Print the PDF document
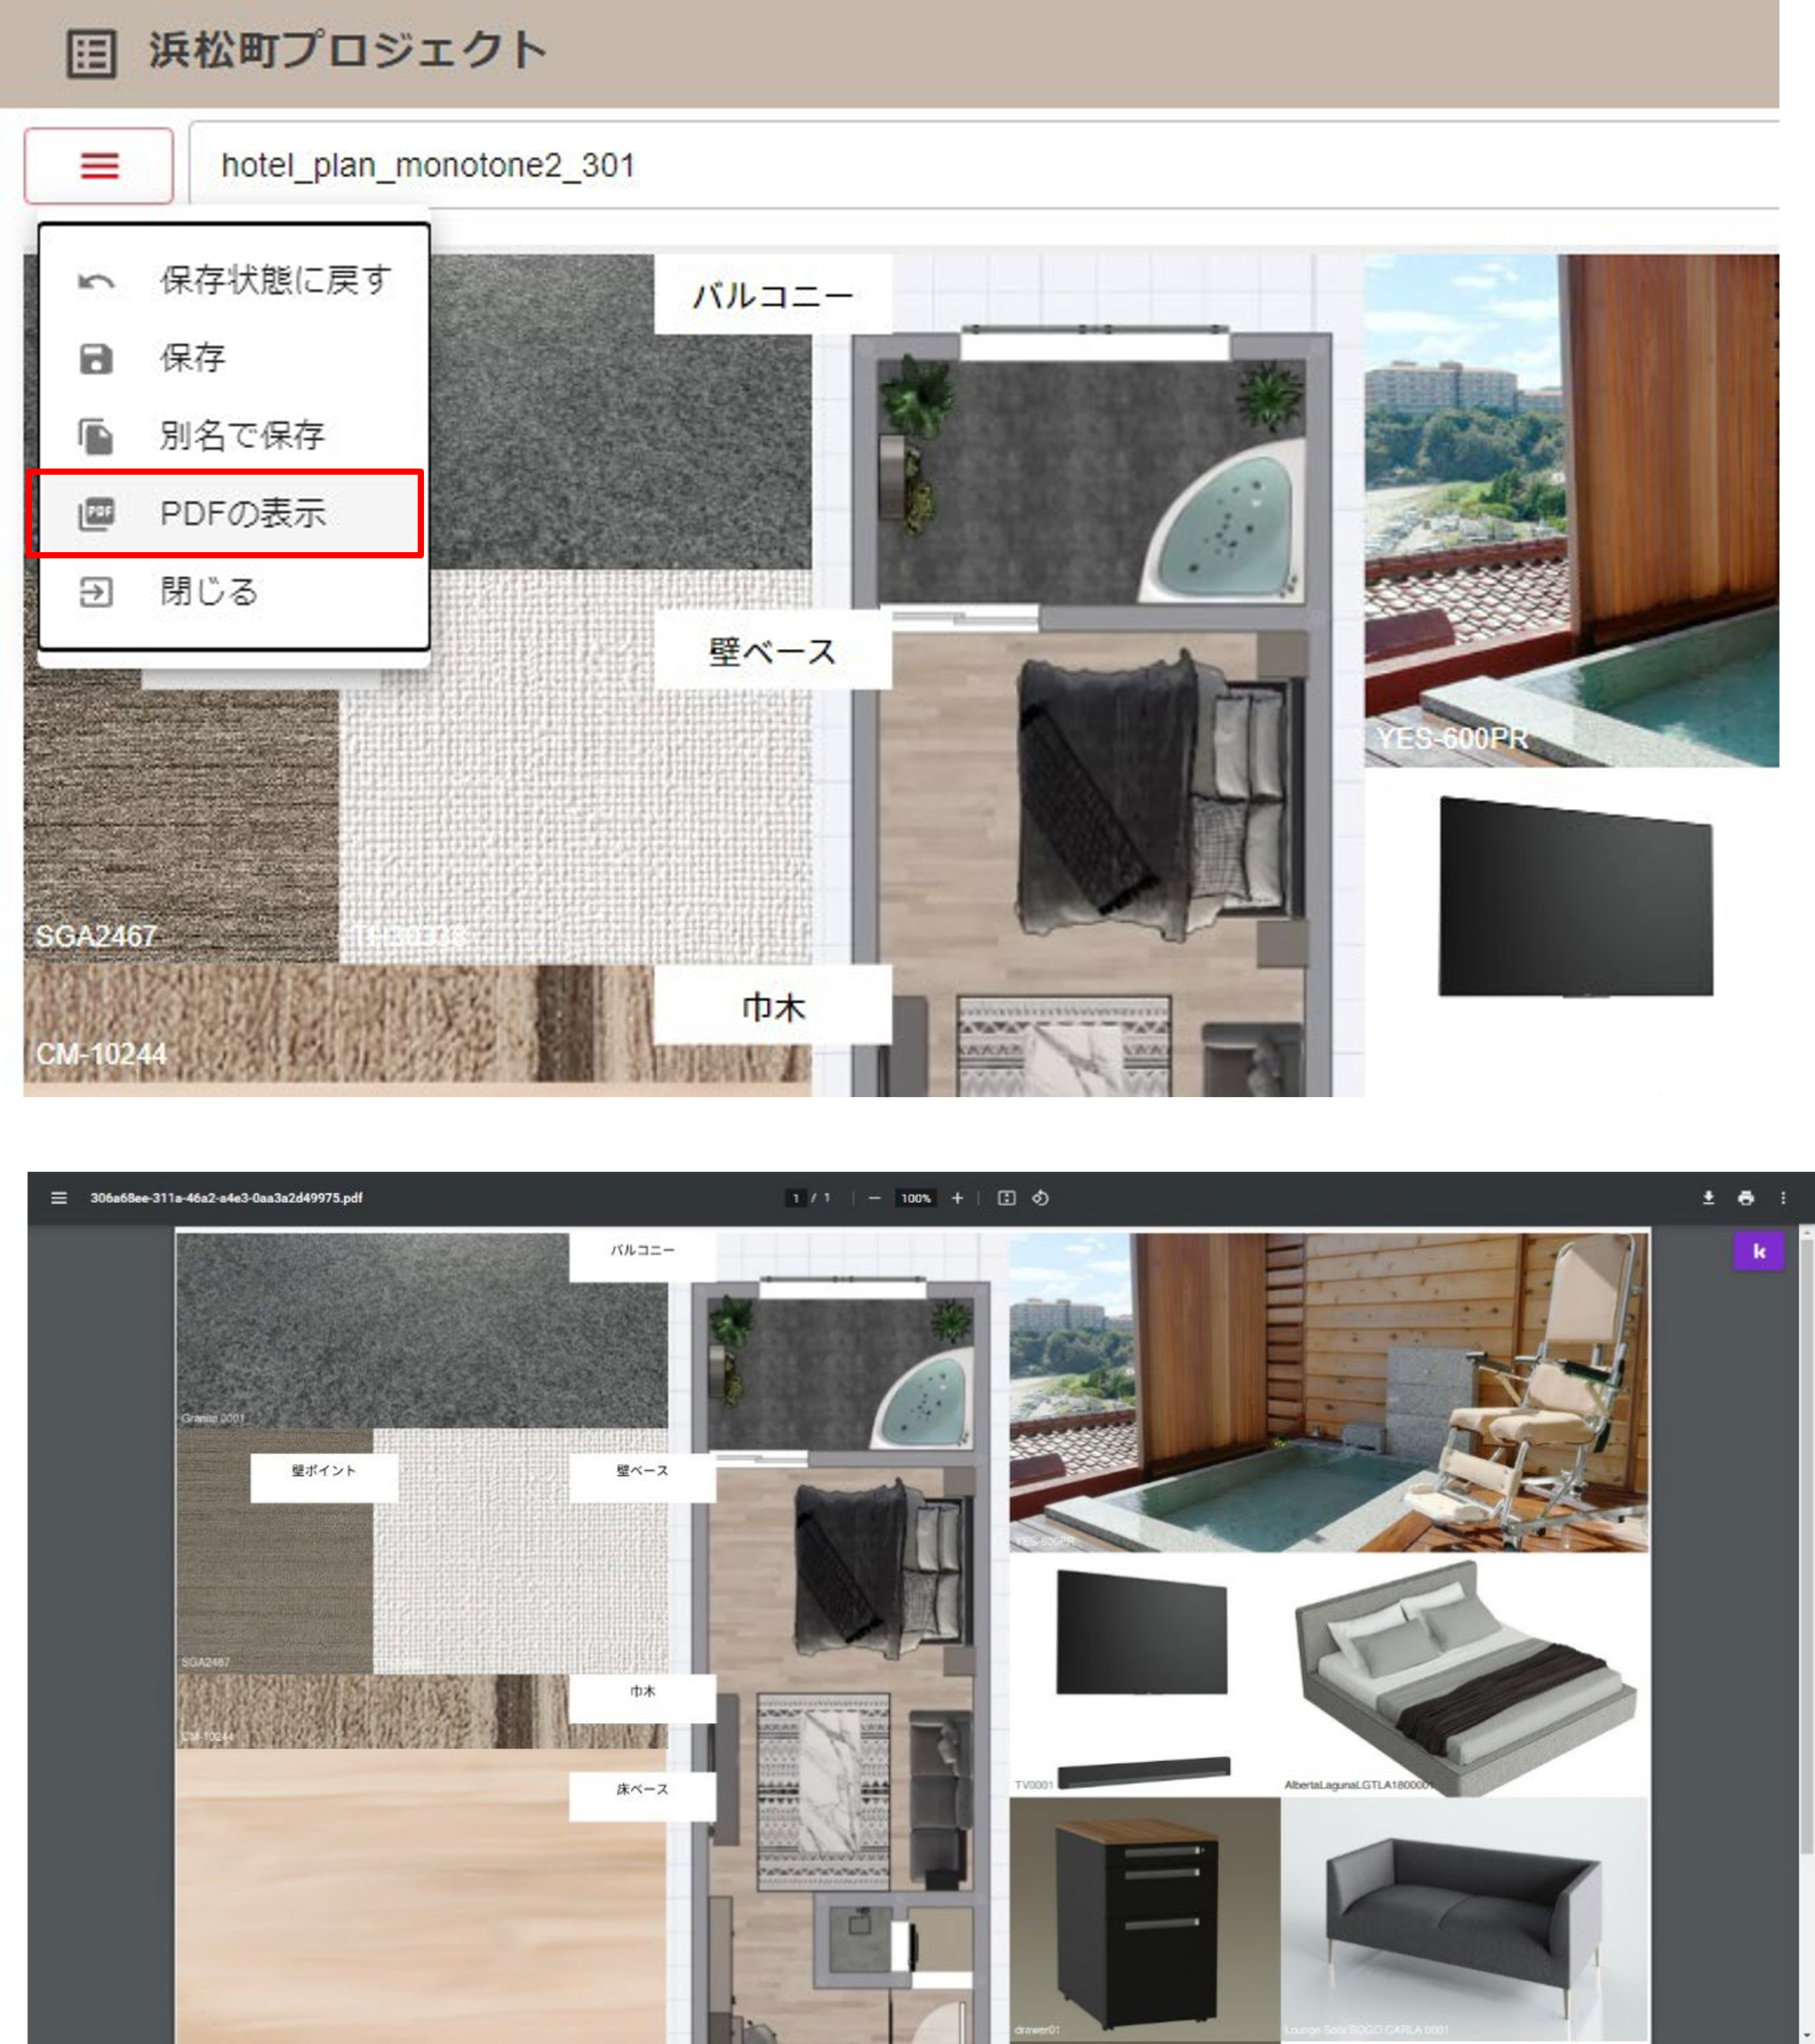The height and width of the screenshot is (2044, 1815). [1746, 1198]
